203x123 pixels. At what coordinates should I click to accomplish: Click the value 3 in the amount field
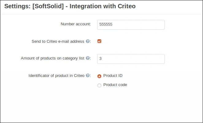(x=101, y=59)
